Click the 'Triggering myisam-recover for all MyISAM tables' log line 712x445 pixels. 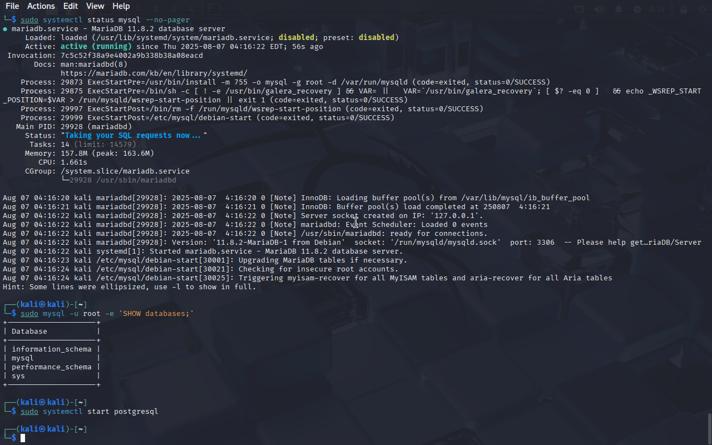point(308,278)
